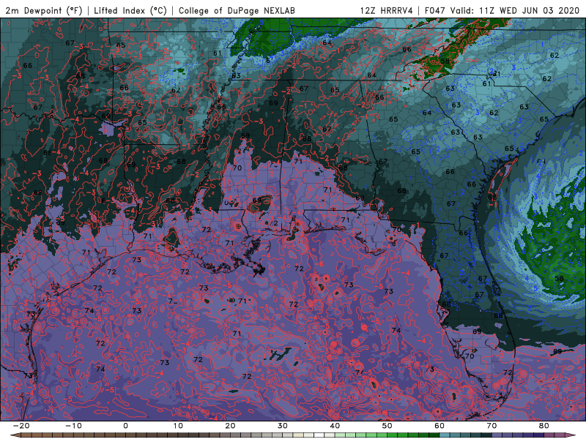586x439 pixels.
Task: Click the '60' color scale label
Action: [x=439, y=426]
